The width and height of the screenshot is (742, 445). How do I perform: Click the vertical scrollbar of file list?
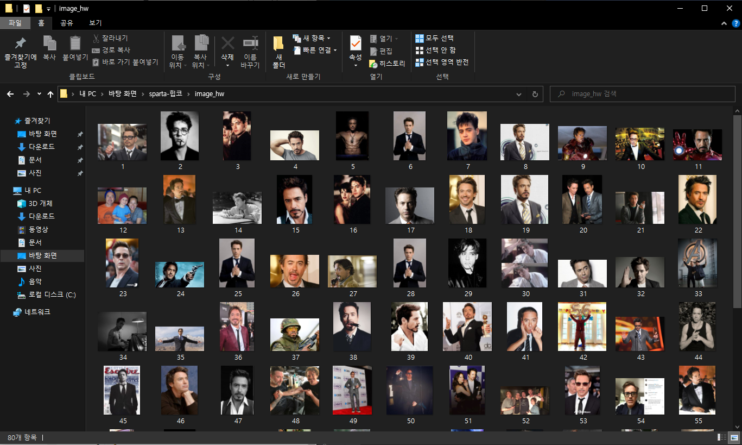pos(737,211)
